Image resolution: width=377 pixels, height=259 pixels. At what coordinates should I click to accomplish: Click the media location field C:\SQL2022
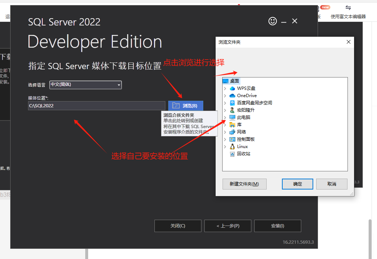click(x=97, y=105)
